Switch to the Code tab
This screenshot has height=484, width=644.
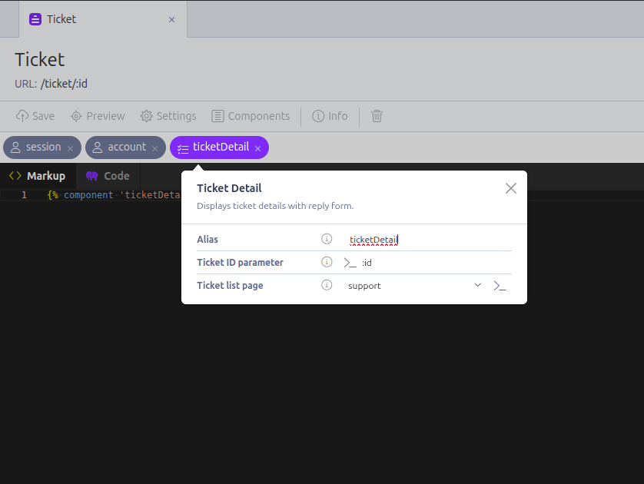point(108,176)
